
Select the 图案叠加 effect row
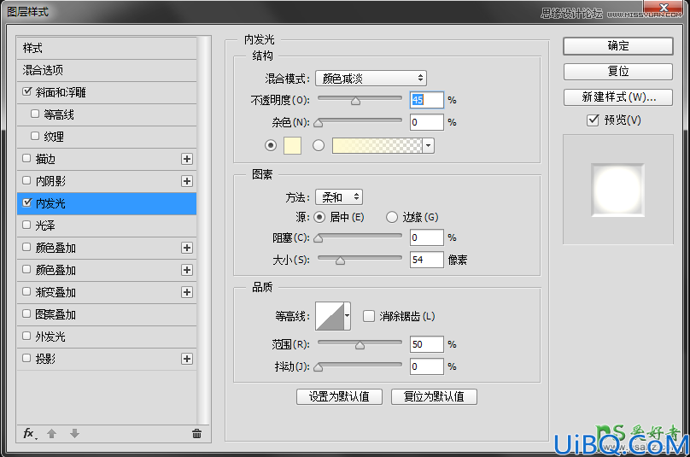pos(107,314)
